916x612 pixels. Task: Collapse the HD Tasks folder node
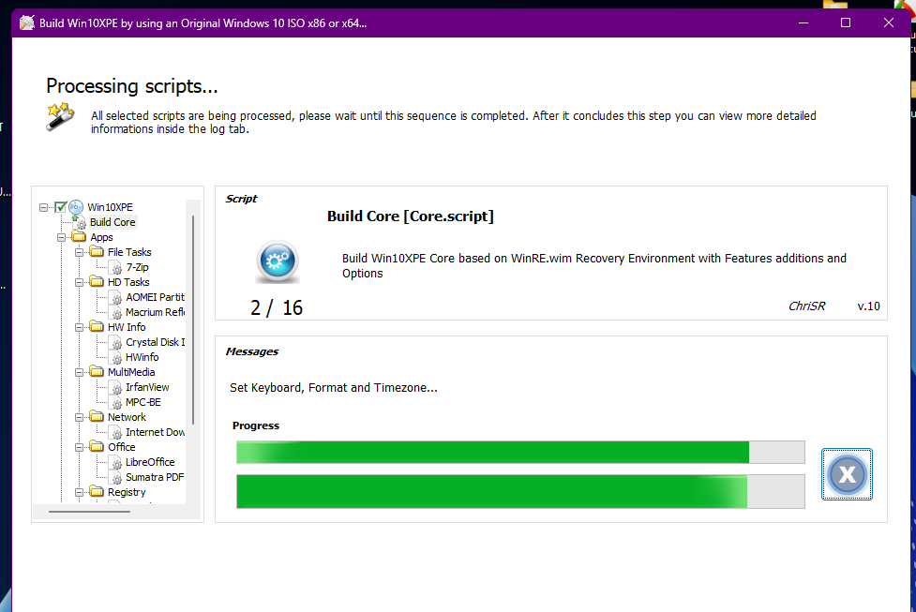point(79,282)
